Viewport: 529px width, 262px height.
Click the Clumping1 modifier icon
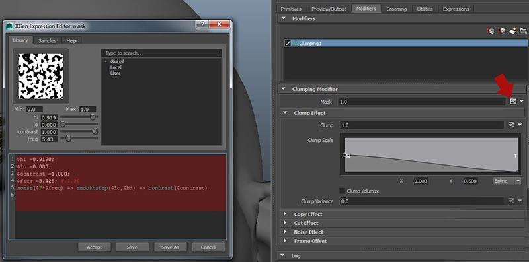click(x=295, y=43)
